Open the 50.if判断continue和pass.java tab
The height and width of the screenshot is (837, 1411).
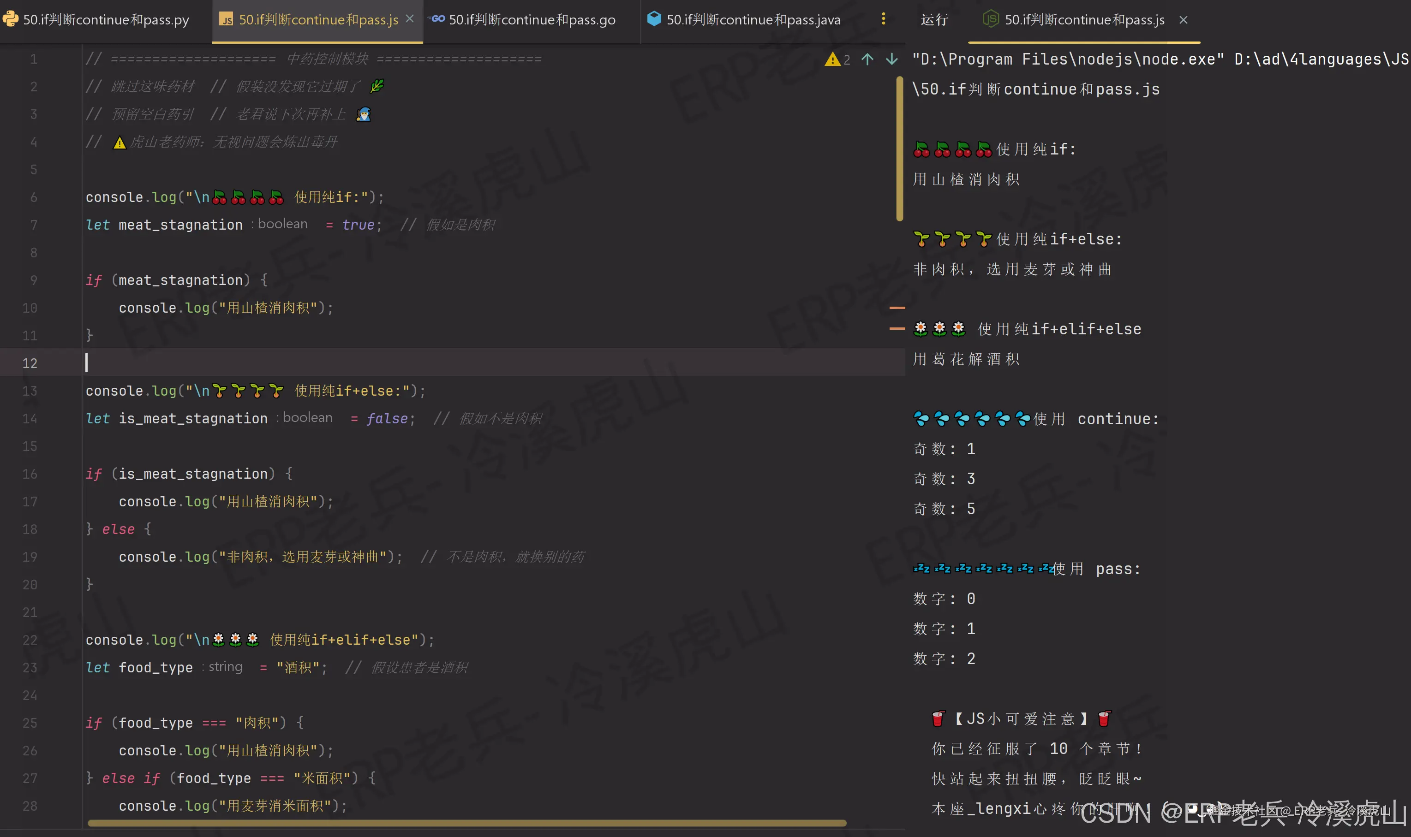point(753,20)
